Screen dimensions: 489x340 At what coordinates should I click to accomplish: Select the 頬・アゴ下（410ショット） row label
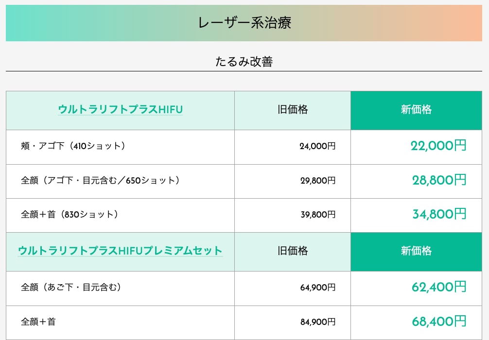coord(73,146)
